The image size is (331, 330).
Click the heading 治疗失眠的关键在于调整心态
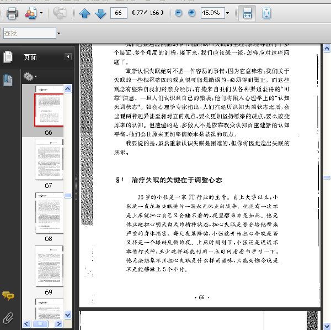177,180
